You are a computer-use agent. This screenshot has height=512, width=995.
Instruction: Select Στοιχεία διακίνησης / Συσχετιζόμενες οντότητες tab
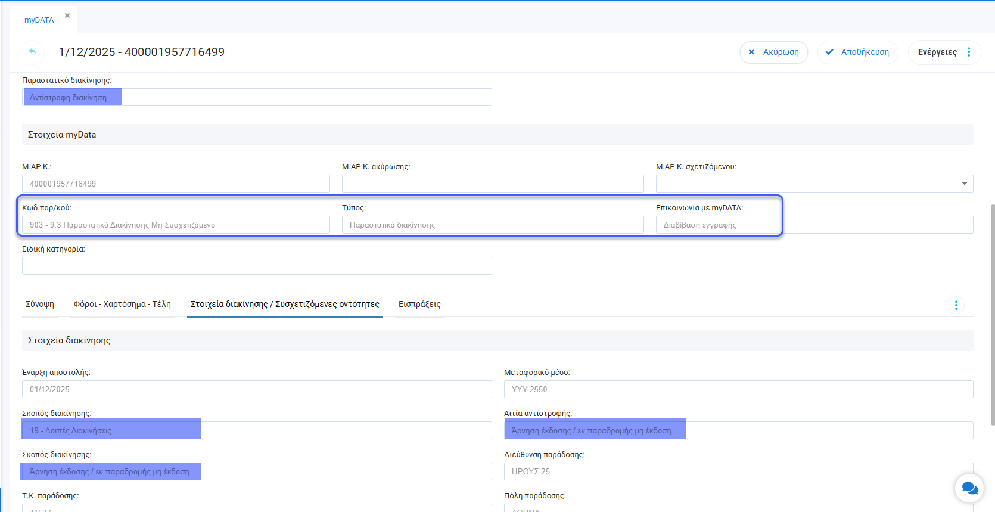point(285,304)
